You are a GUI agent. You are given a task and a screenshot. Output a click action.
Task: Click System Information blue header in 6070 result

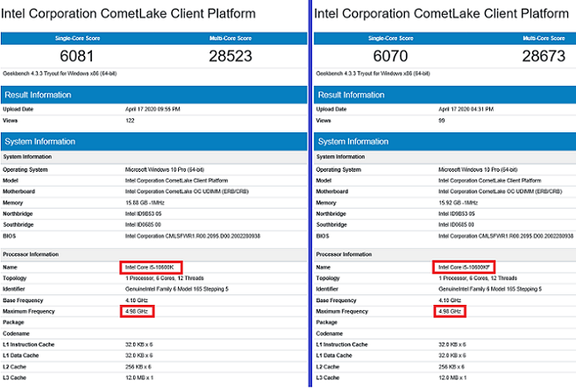(x=444, y=141)
